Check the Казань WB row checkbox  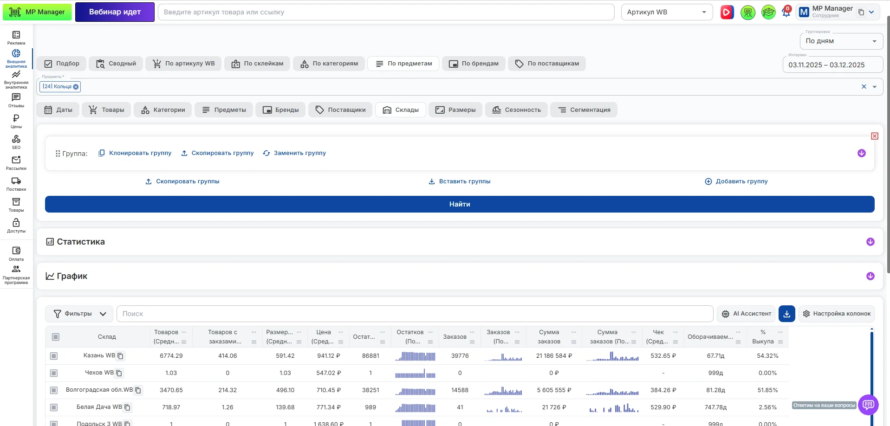pos(54,356)
